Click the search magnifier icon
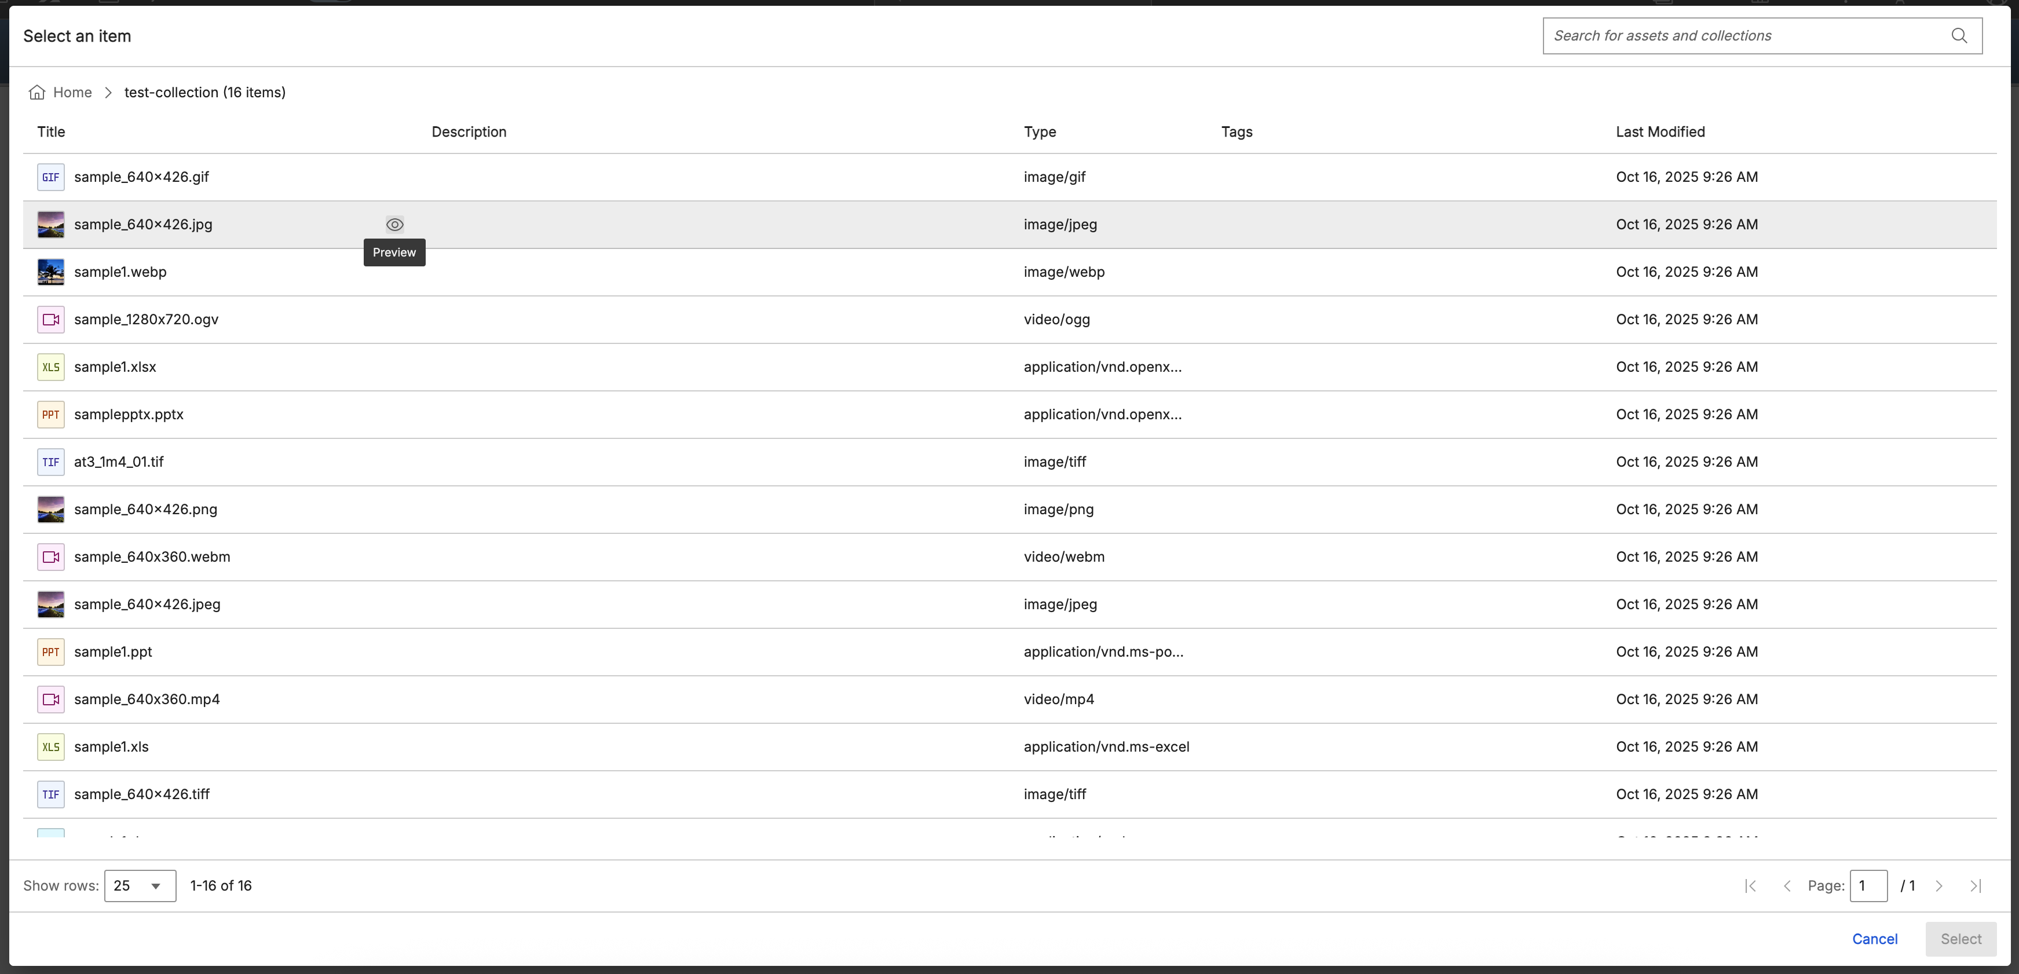 coord(1959,35)
